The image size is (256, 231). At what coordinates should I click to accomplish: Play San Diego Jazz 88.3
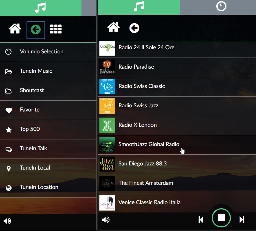click(x=177, y=164)
